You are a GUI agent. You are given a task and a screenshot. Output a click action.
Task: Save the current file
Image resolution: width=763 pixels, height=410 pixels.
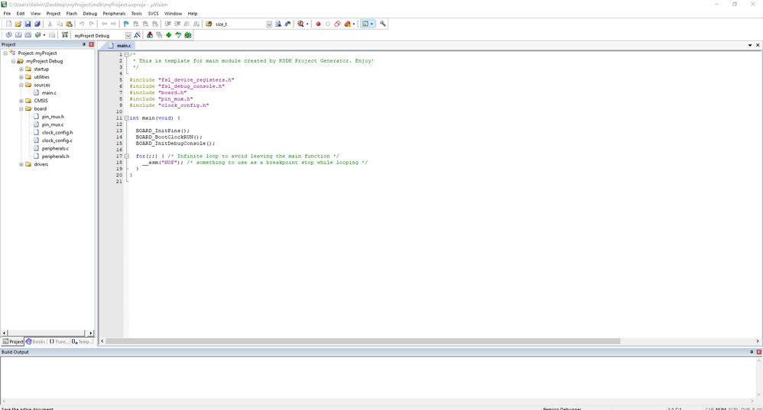(28, 24)
